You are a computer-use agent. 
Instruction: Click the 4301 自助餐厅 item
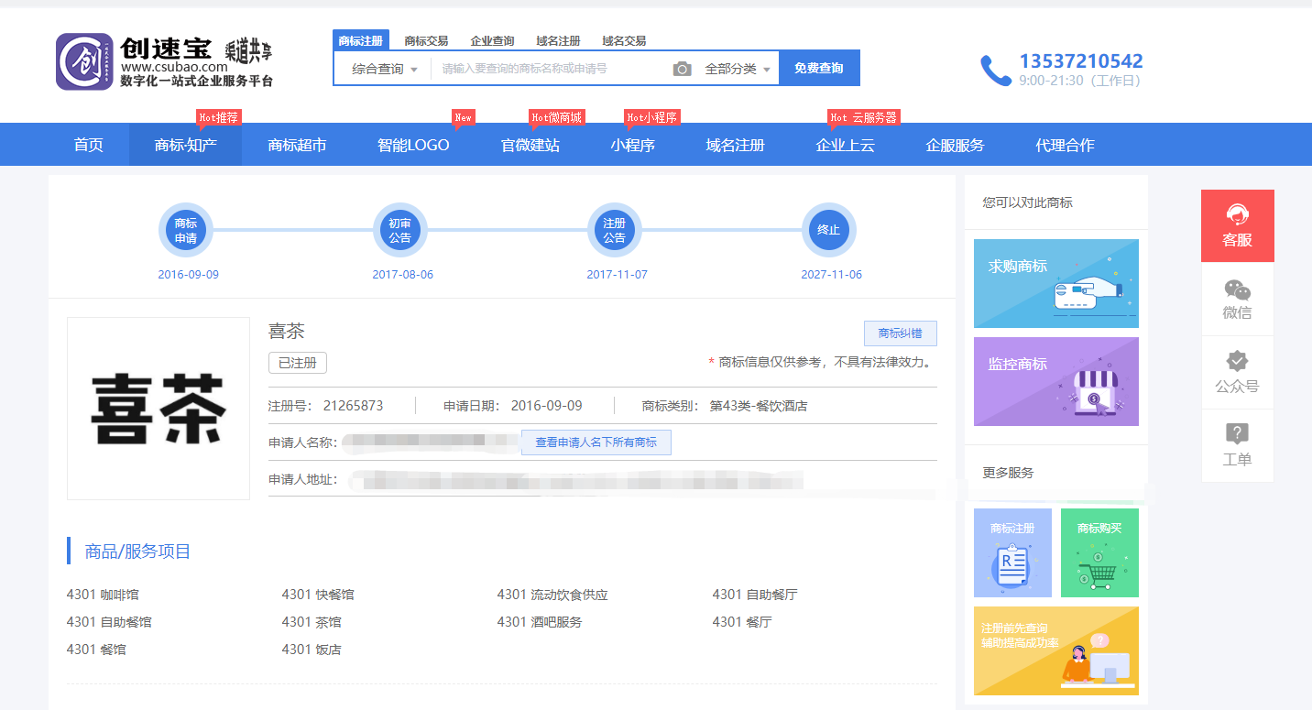pyautogui.click(x=755, y=595)
